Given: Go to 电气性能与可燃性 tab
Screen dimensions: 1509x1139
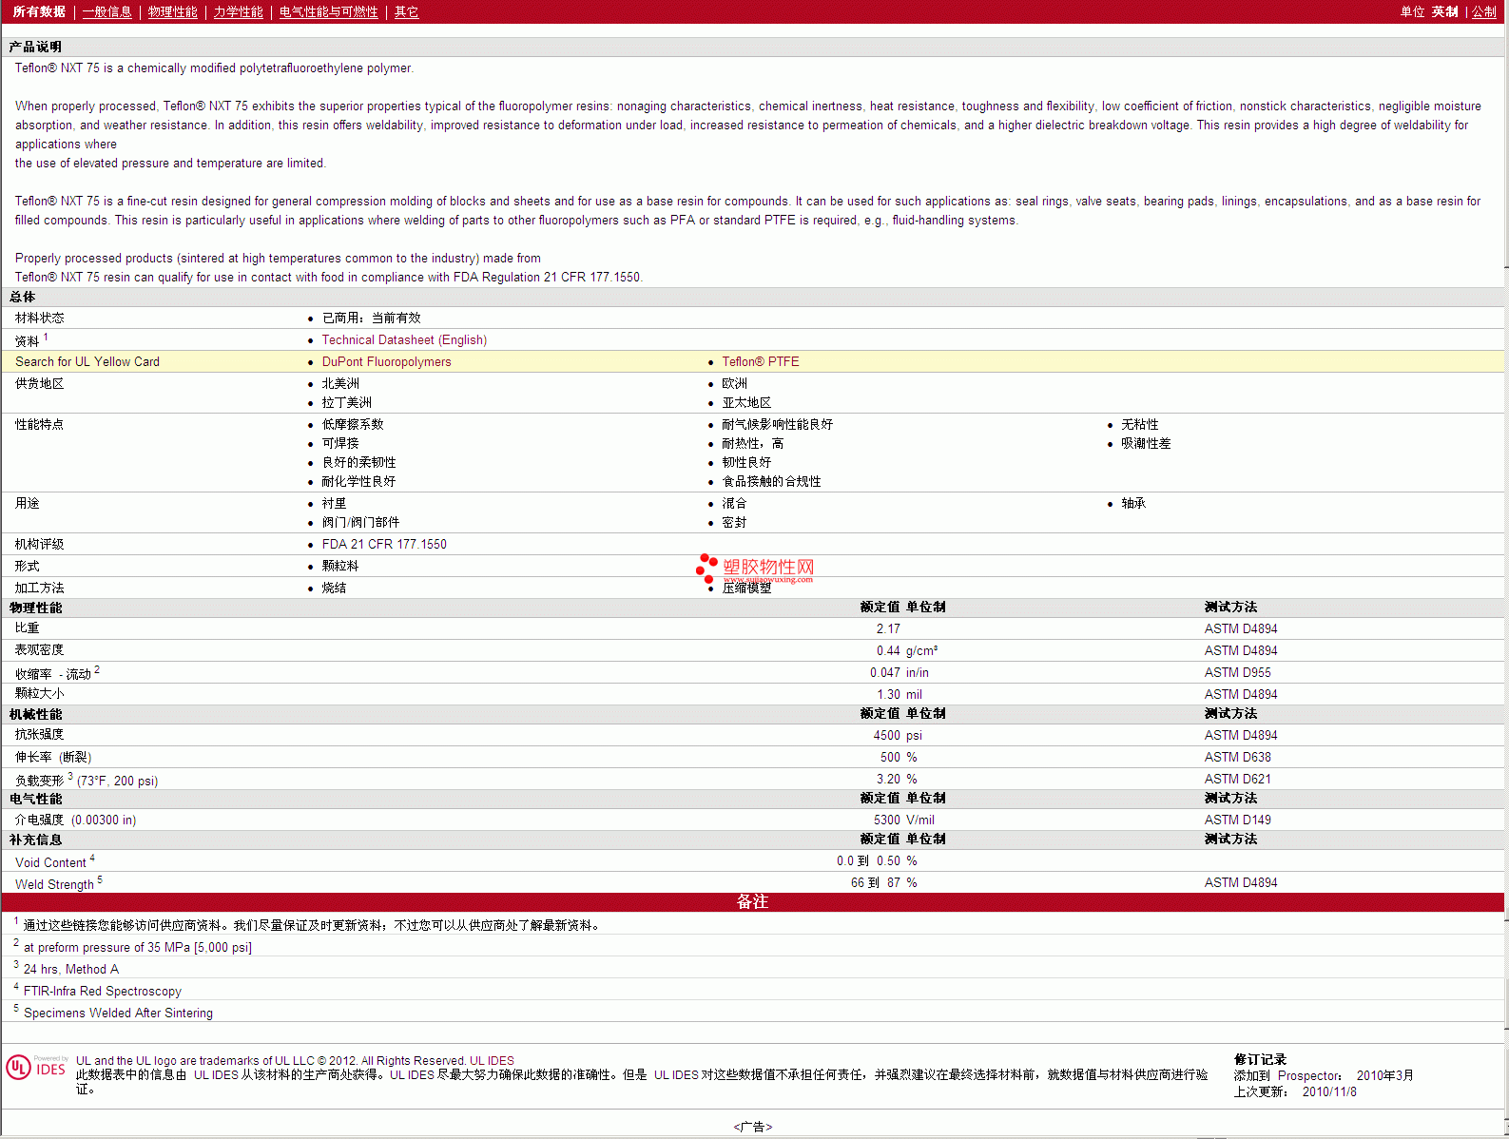Looking at the screenshot, I should pos(328,11).
